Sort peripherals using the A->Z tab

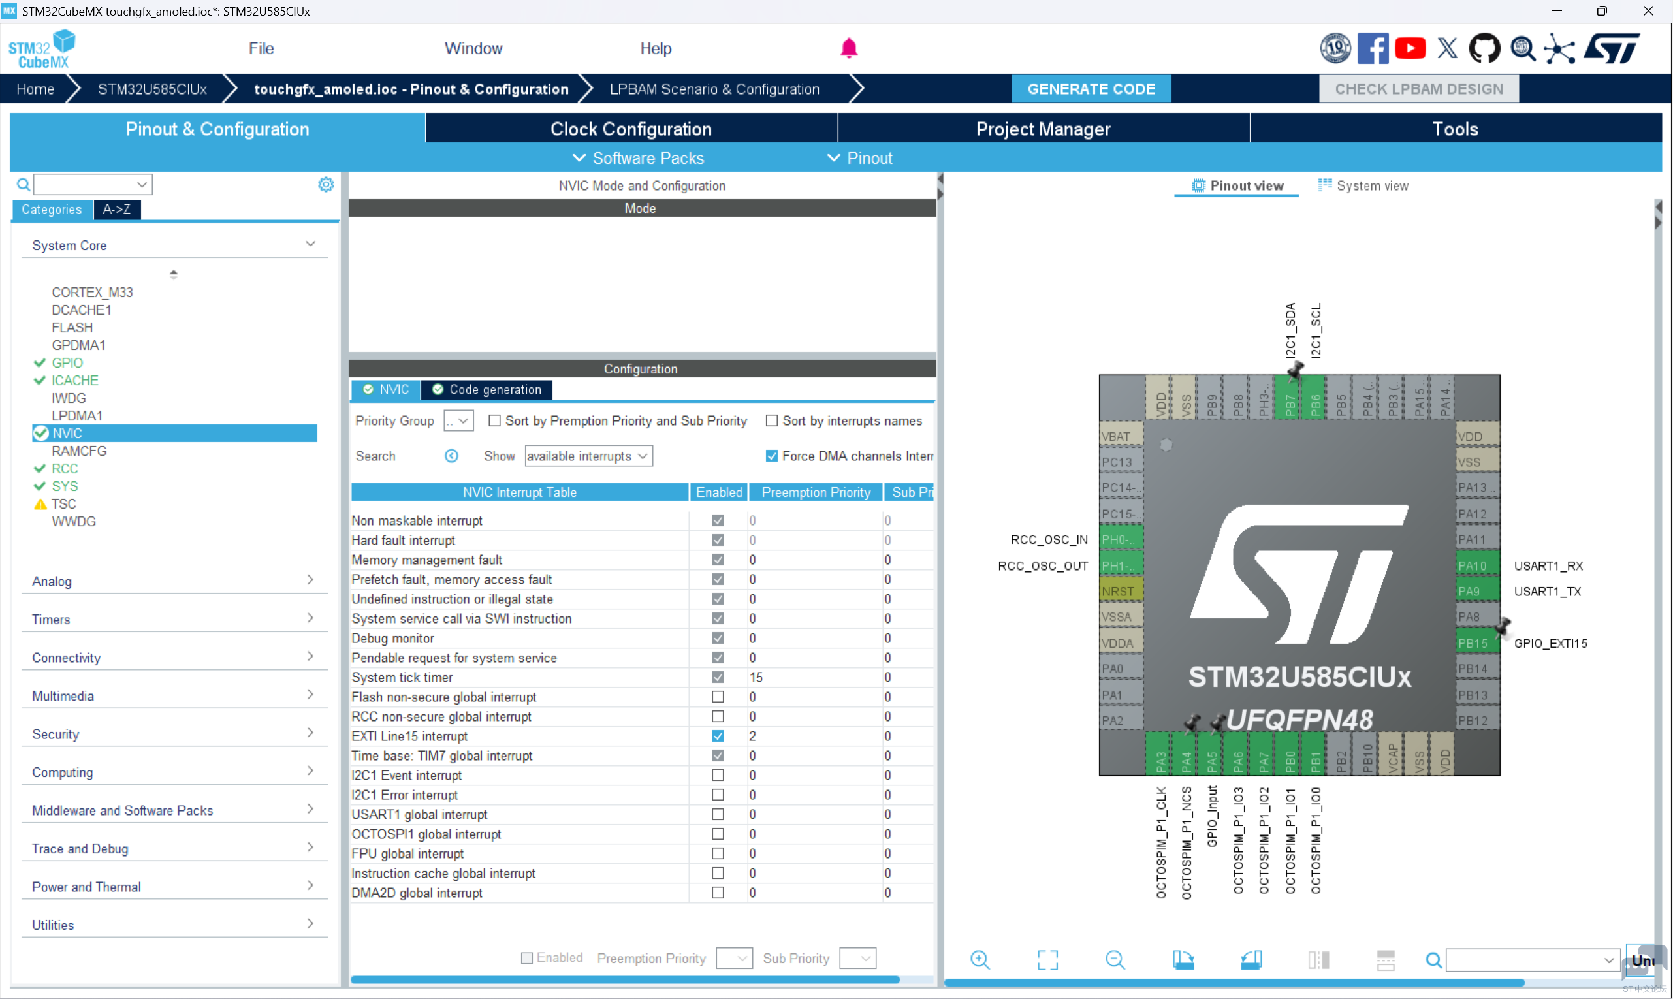(x=116, y=210)
